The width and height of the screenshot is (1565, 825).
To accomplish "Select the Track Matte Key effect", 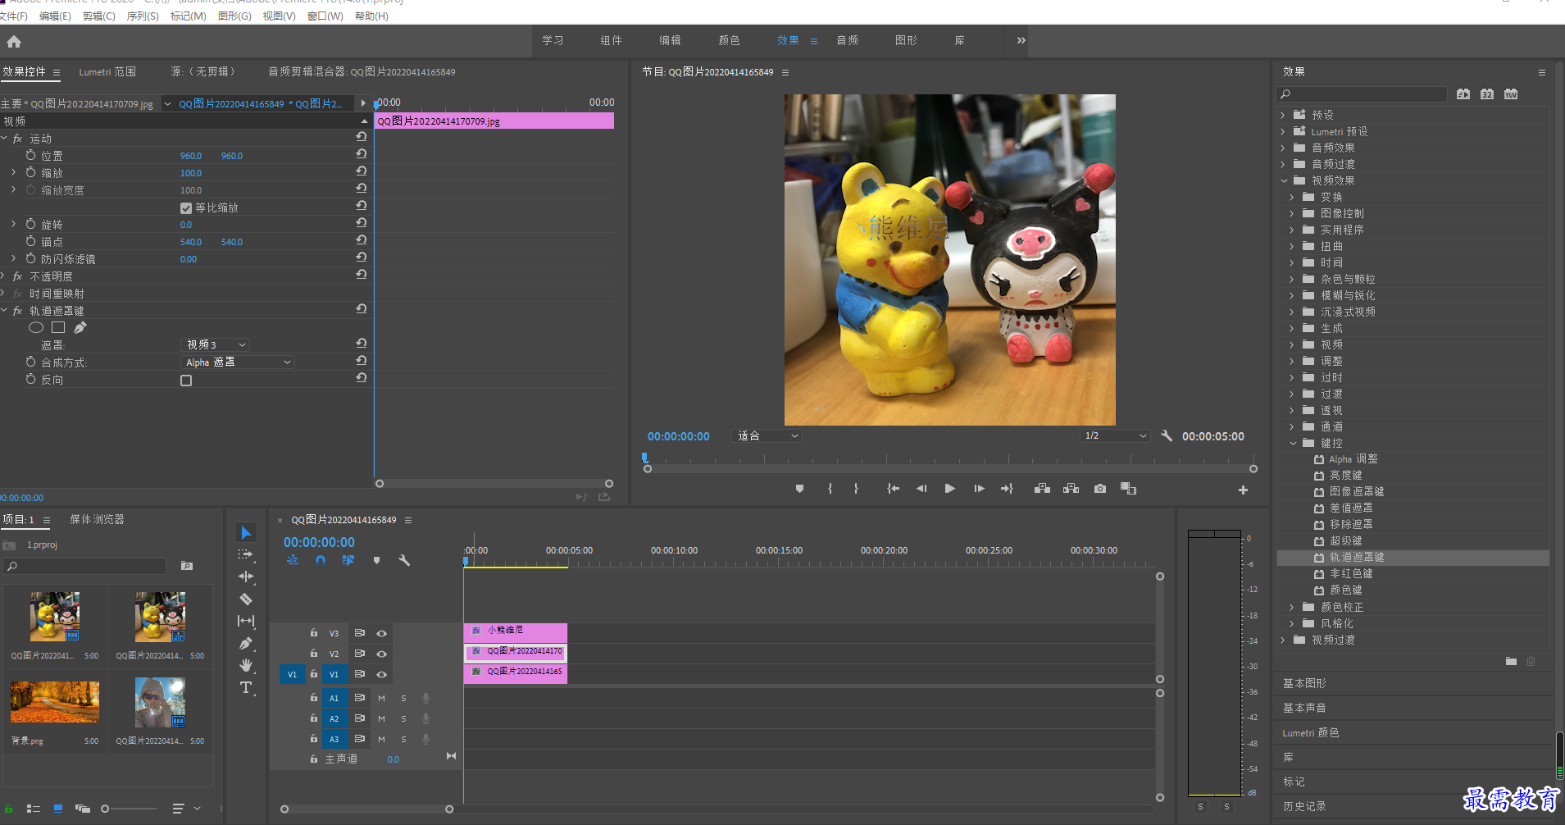I will [1357, 557].
